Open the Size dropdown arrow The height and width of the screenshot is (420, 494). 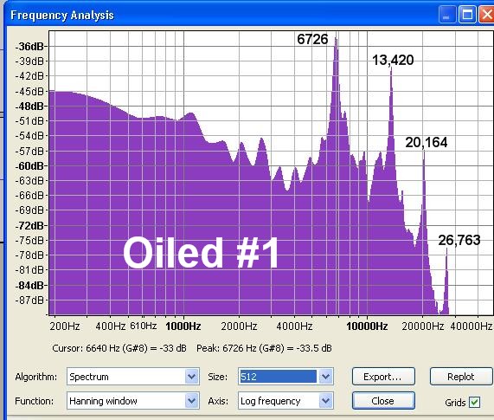click(x=326, y=376)
